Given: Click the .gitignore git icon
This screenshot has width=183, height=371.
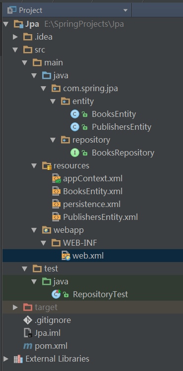Looking at the screenshot, I should (28, 320).
